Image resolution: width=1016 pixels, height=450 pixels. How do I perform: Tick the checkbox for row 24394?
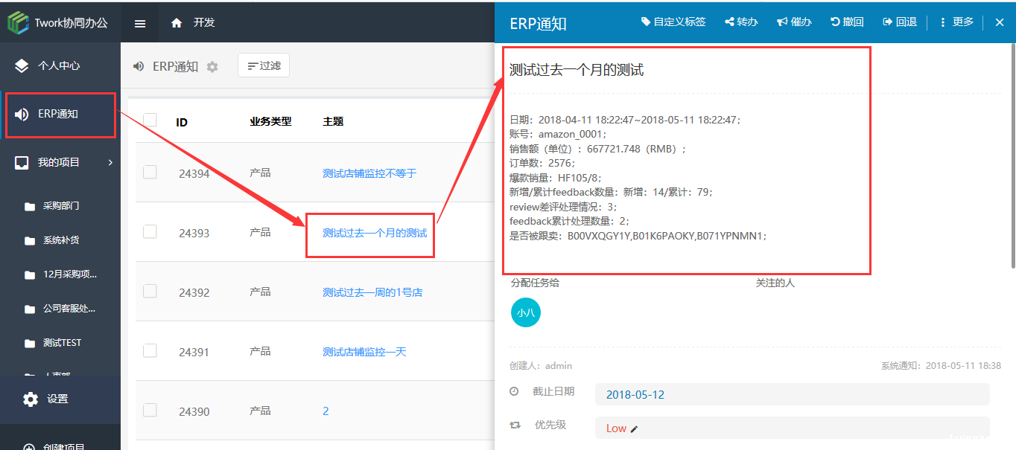point(150,173)
